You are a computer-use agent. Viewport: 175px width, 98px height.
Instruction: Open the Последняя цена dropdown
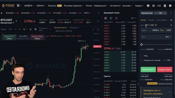pos(45,29)
